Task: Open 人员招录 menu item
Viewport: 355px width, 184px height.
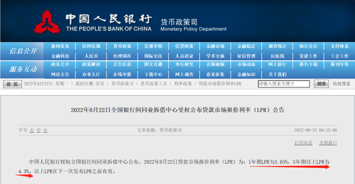Action: click(x=184, y=56)
